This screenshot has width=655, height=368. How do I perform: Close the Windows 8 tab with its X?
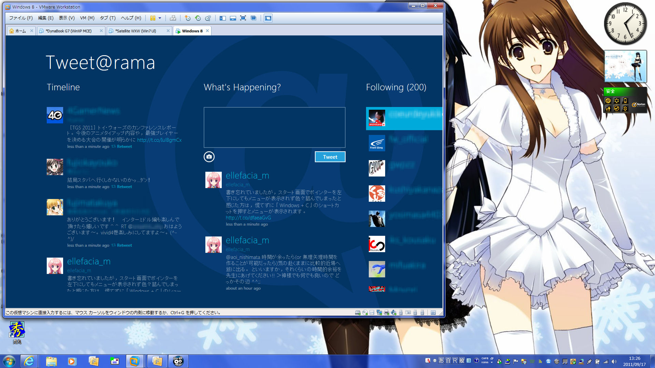point(207,31)
